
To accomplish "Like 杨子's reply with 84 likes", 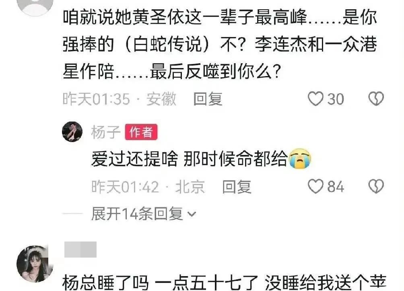I will 315,186.
